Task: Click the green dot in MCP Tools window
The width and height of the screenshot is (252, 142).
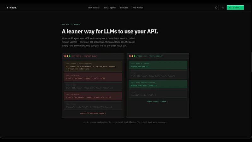Action: [x=70, y=56]
